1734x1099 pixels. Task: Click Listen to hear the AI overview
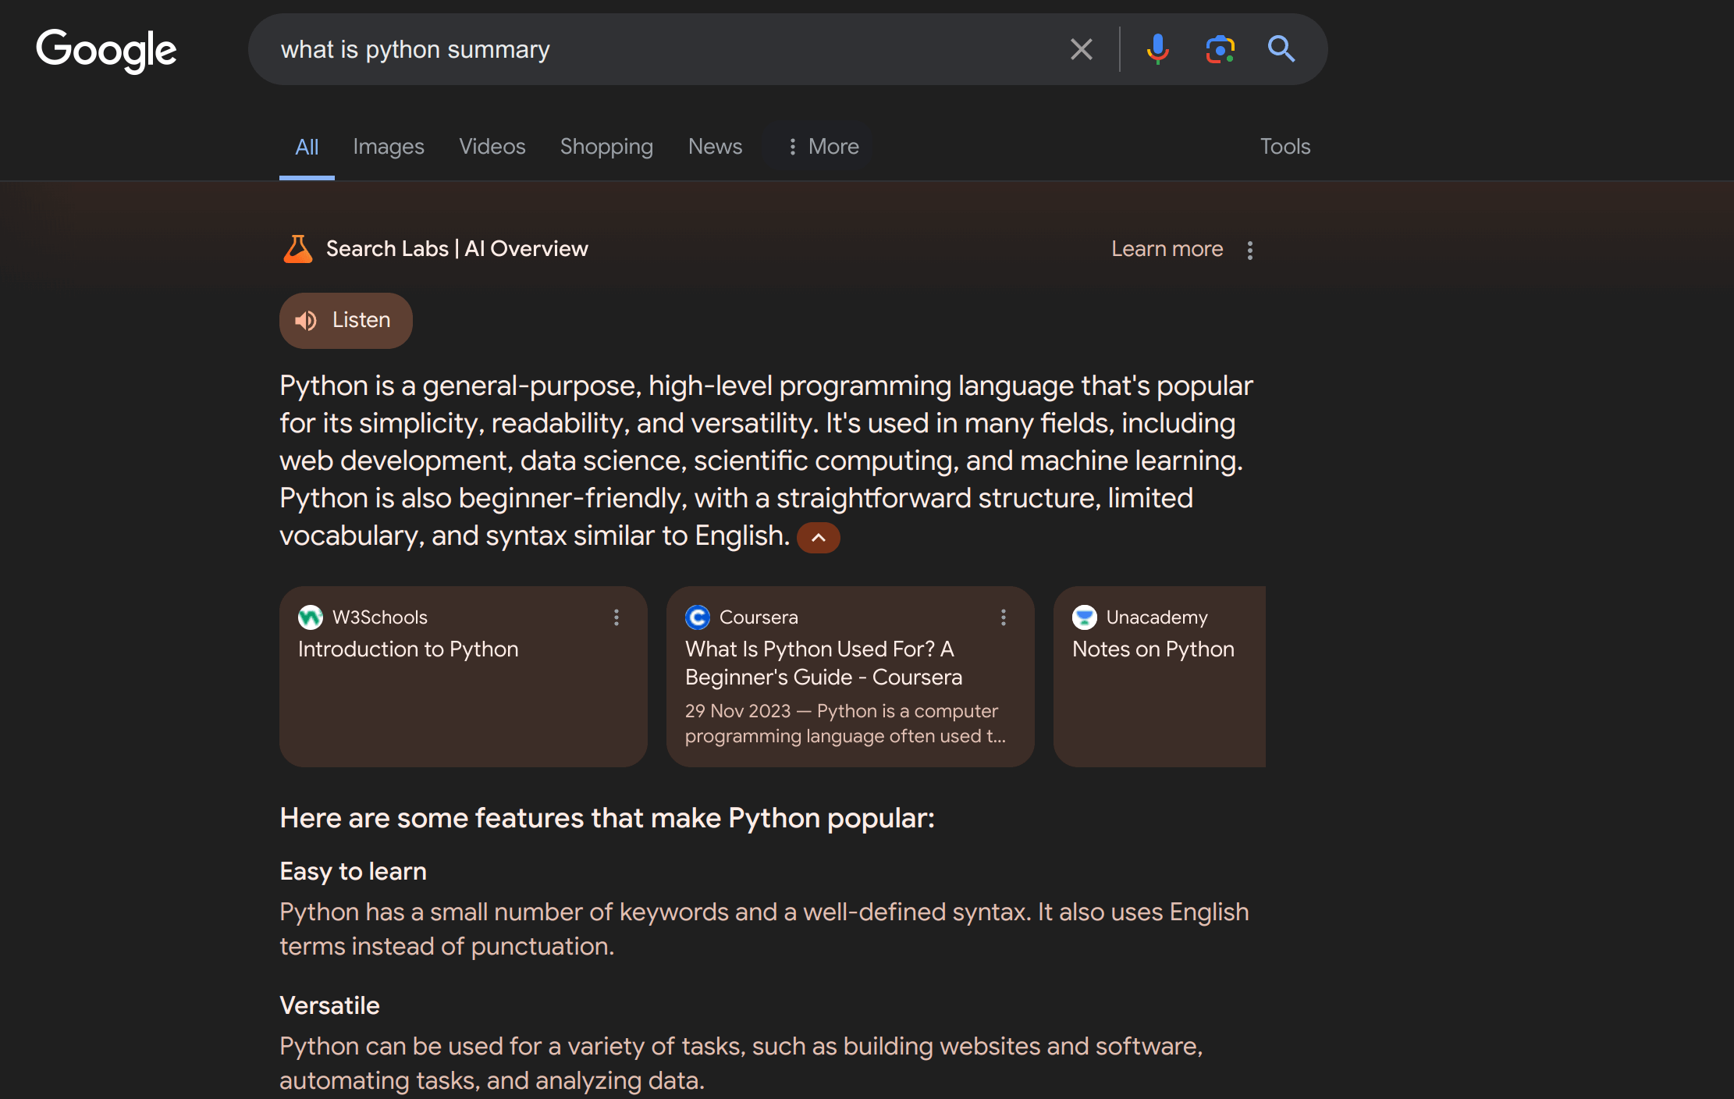346,320
